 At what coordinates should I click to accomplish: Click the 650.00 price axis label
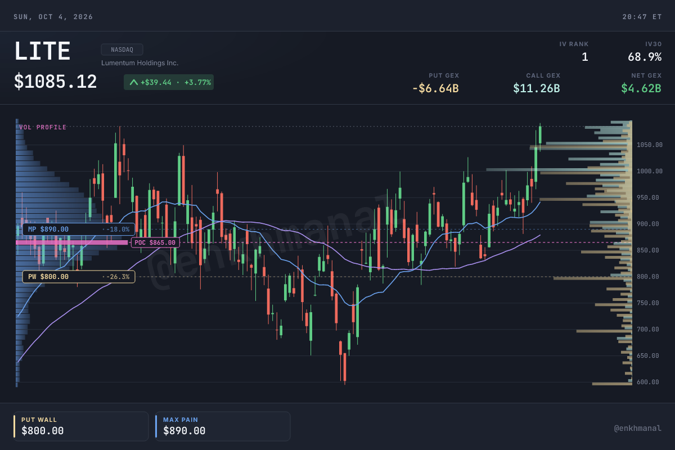click(648, 356)
